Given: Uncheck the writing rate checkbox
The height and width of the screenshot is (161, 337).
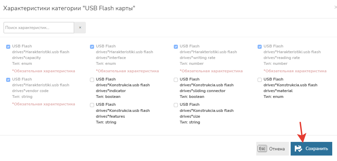Looking at the screenshot, I should pyautogui.click(x=176, y=47).
